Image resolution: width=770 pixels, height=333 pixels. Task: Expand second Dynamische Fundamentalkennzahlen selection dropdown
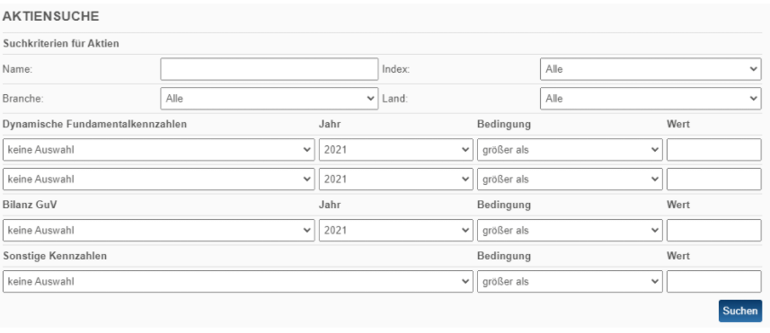click(x=159, y=179)
